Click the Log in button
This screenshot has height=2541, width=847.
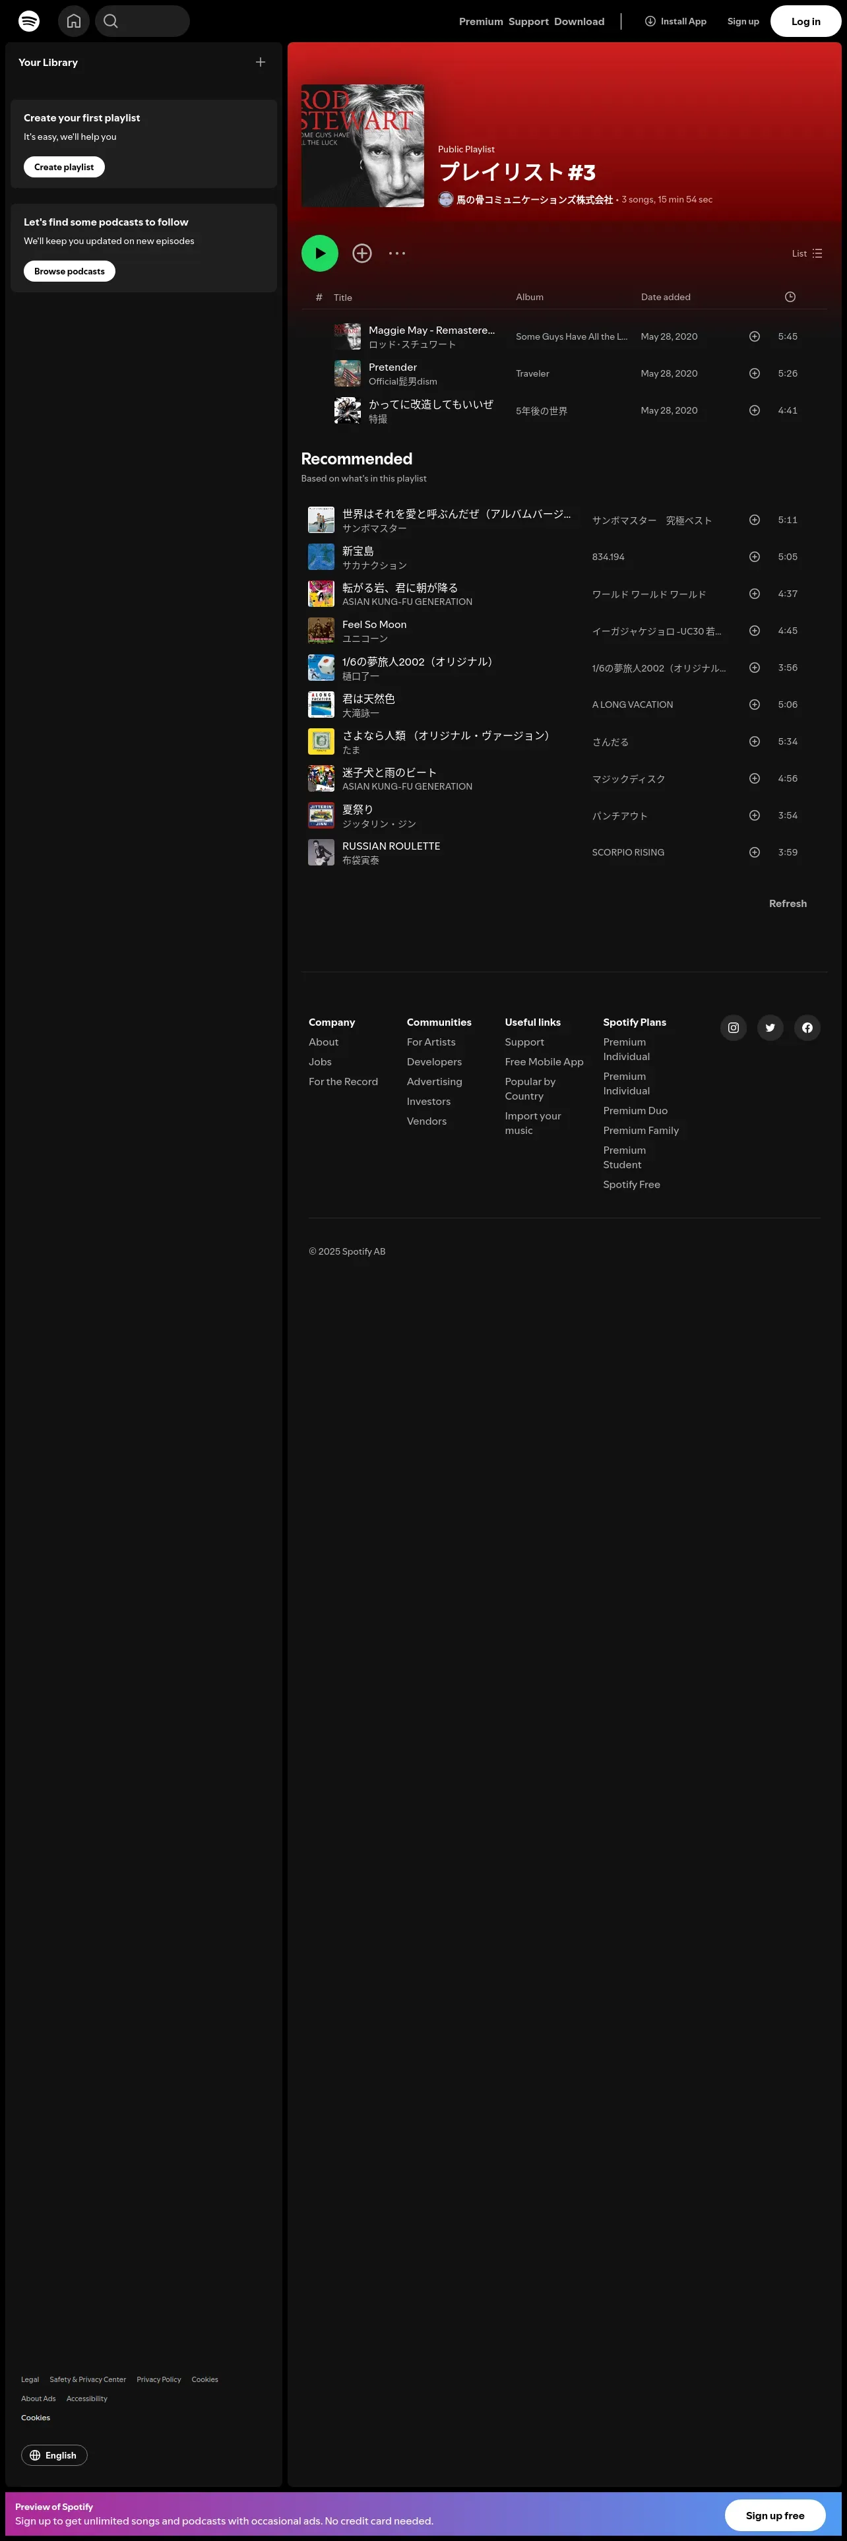805,22
